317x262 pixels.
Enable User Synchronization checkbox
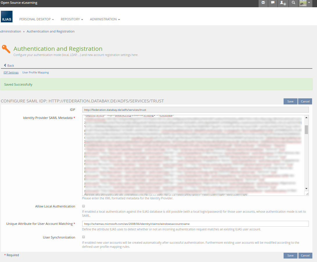(x=83, y=237)
